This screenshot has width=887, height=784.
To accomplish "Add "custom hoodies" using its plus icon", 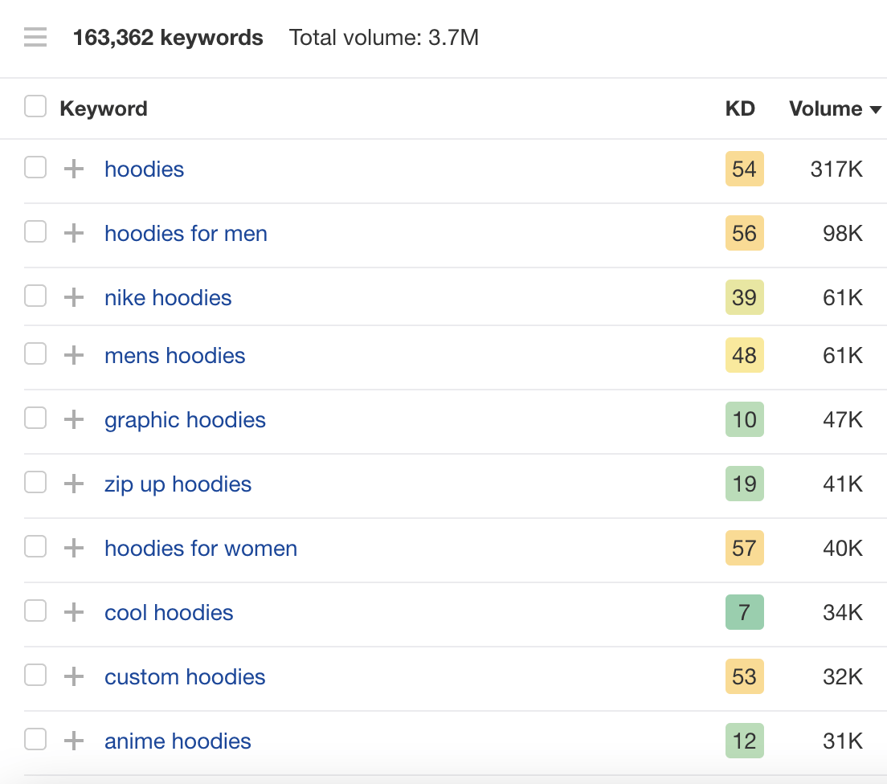I will [x=73, y=676].
